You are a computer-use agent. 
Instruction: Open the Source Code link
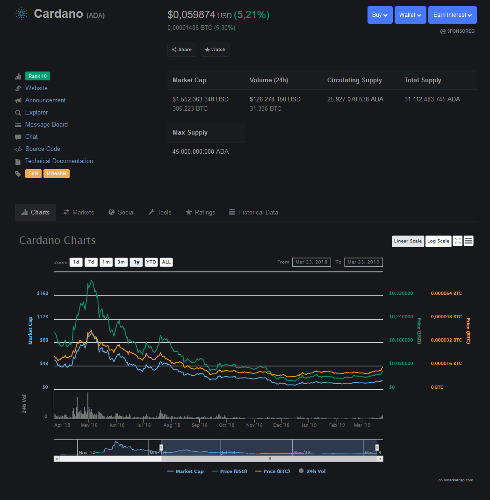pyautogui.click(x=43, y=149)
